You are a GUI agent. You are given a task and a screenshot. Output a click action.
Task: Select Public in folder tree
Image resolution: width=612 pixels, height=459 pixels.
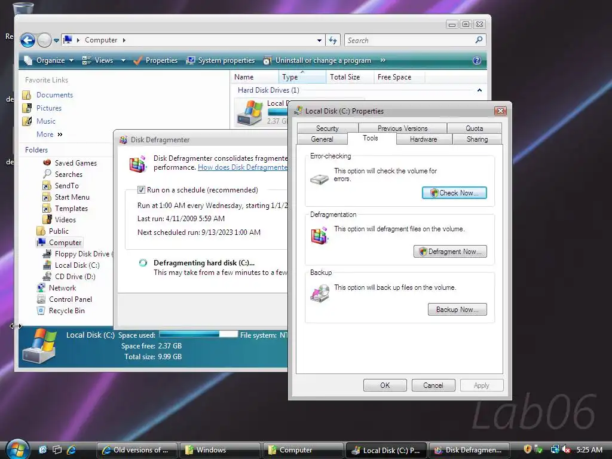coord(59,231)
